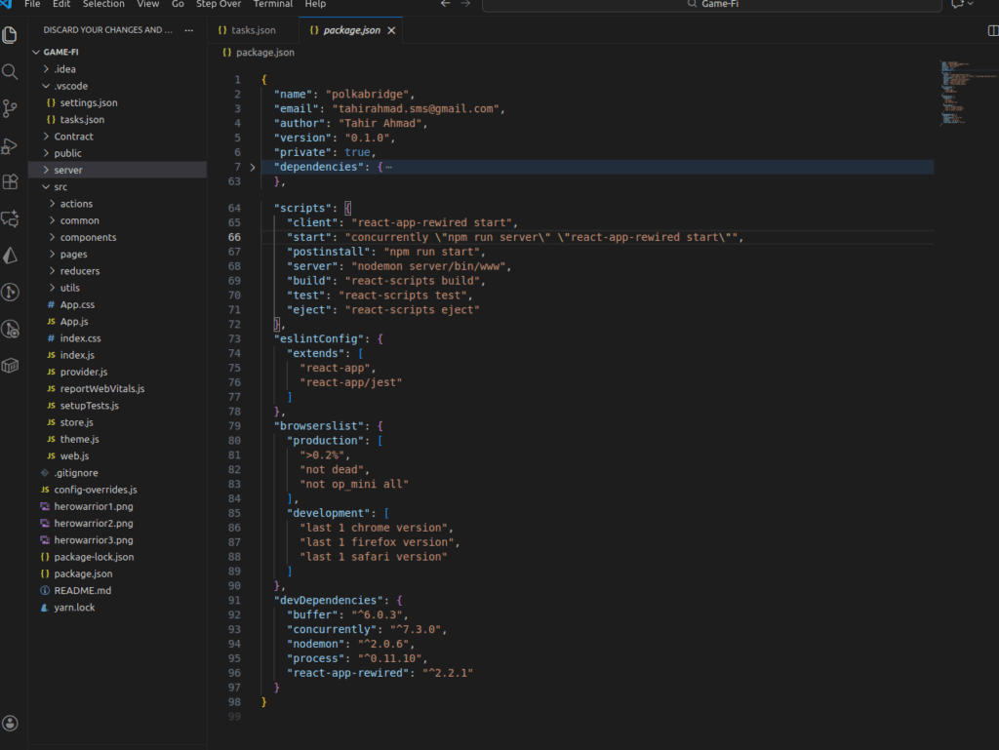Open the Search view in activity bar
Viewport: 999px width, 750px height.
(x=11, y=71)
